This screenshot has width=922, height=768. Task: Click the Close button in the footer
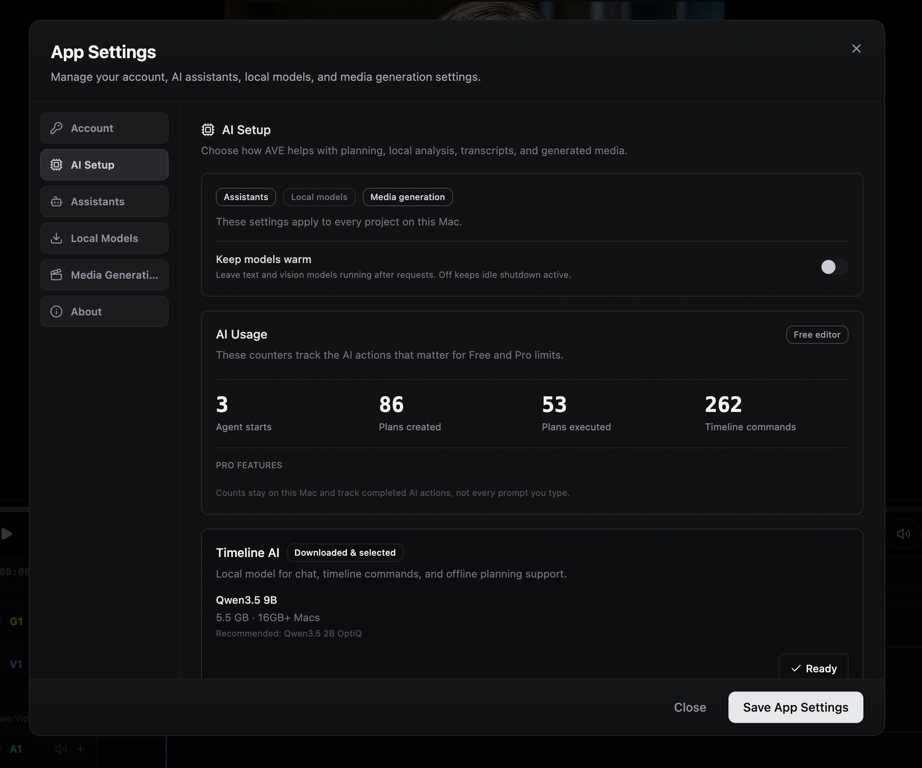click(690, 707)
